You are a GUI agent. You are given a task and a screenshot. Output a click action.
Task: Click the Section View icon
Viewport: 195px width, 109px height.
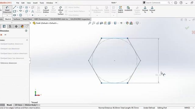(101, 23)
